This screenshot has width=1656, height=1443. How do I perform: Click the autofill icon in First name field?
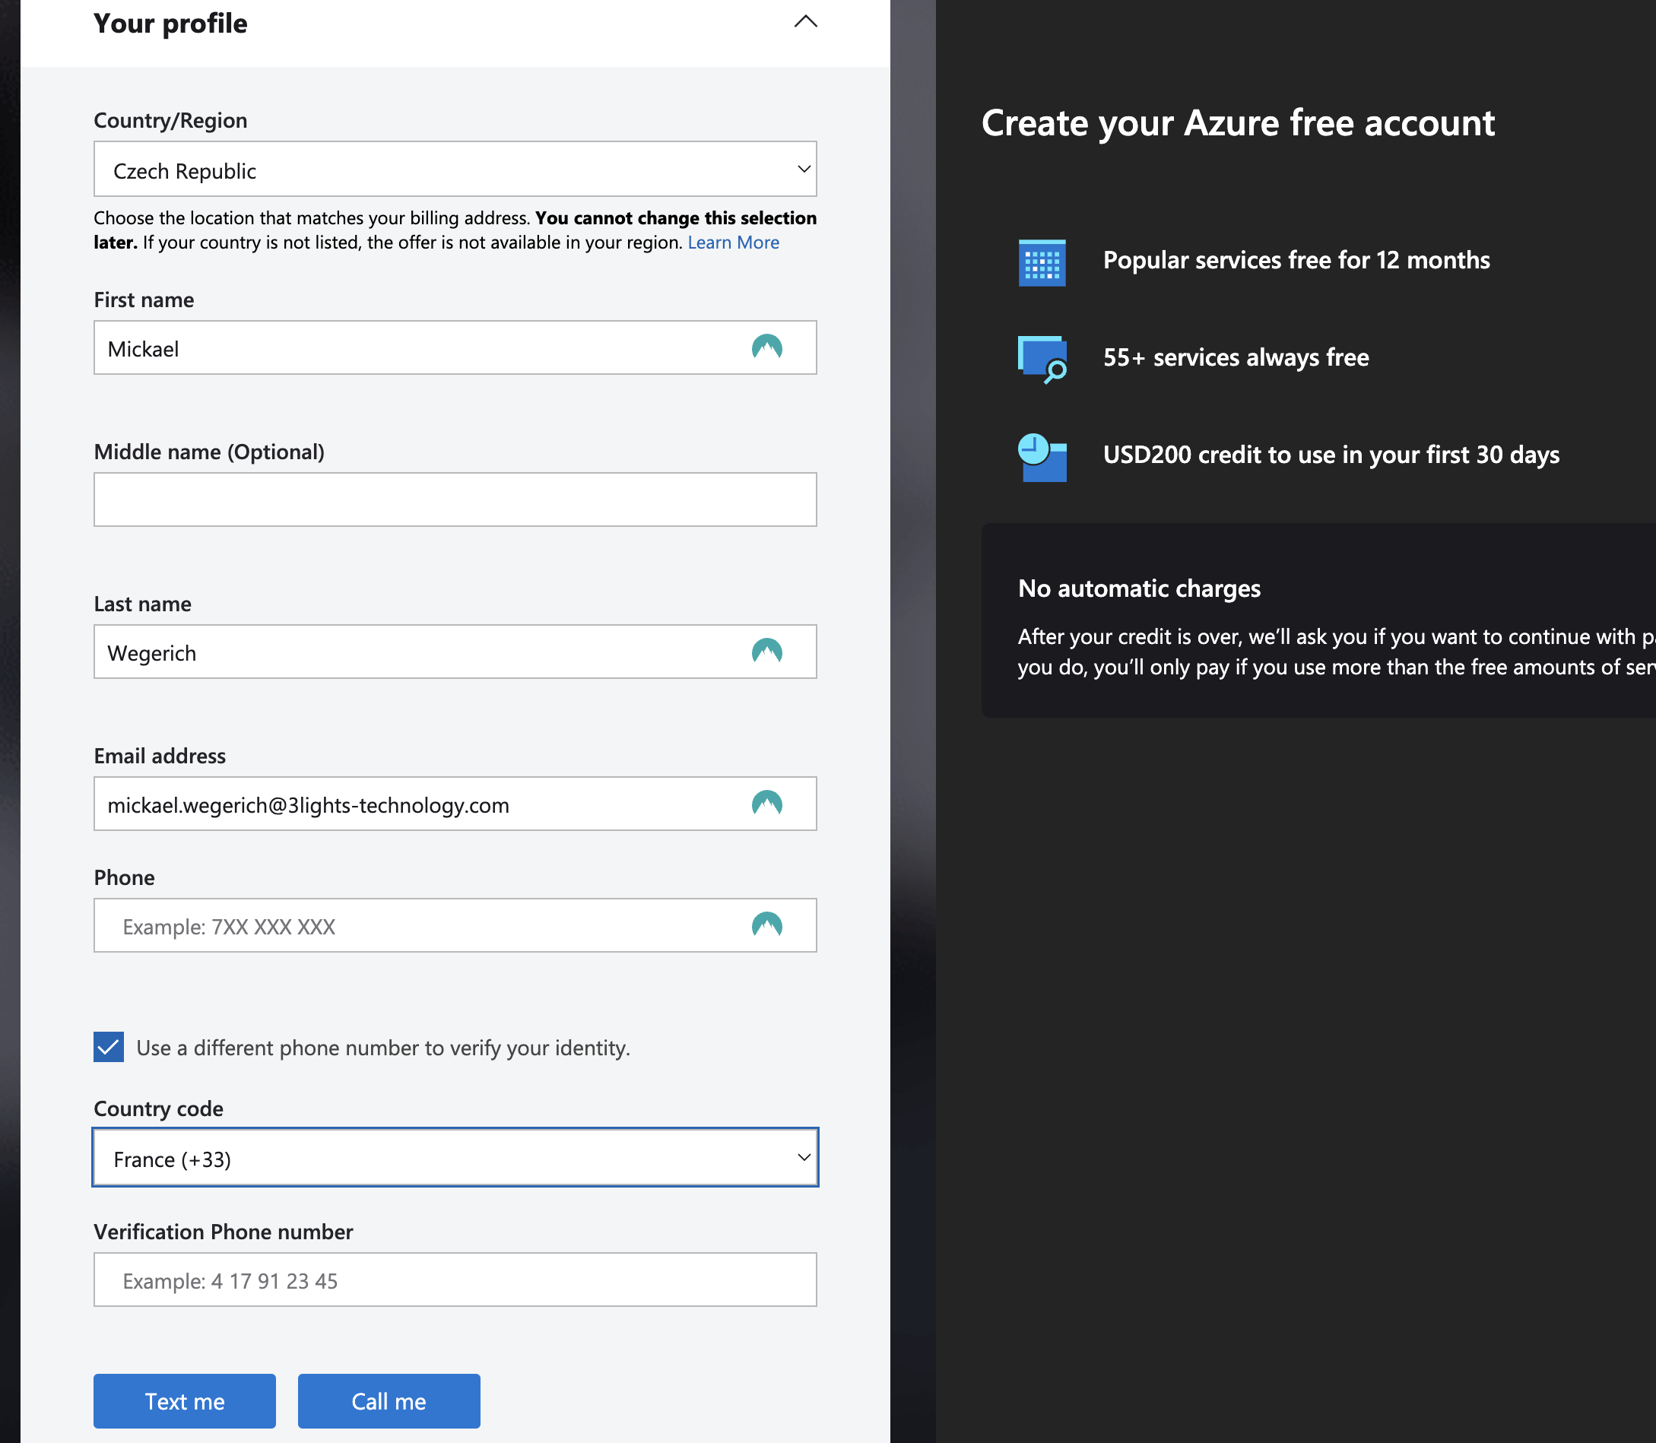(766, 347)
